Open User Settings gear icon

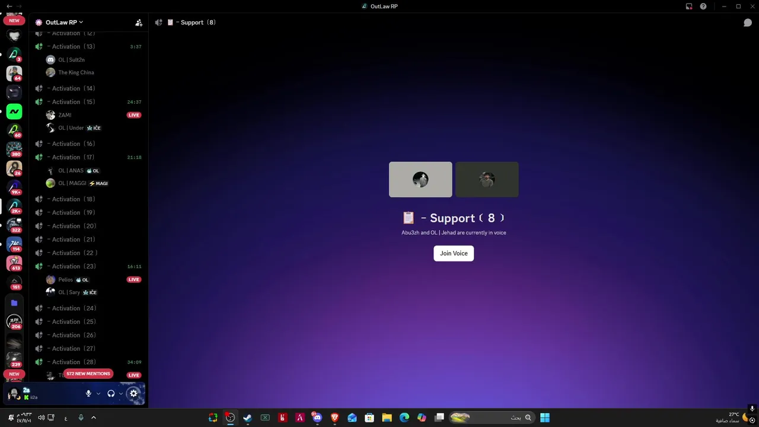tap(133, 393)
